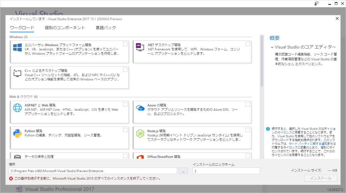This screenshot has width=346, height=193.
Task: Open the 言語パック tab
Action: coord(106,28)
